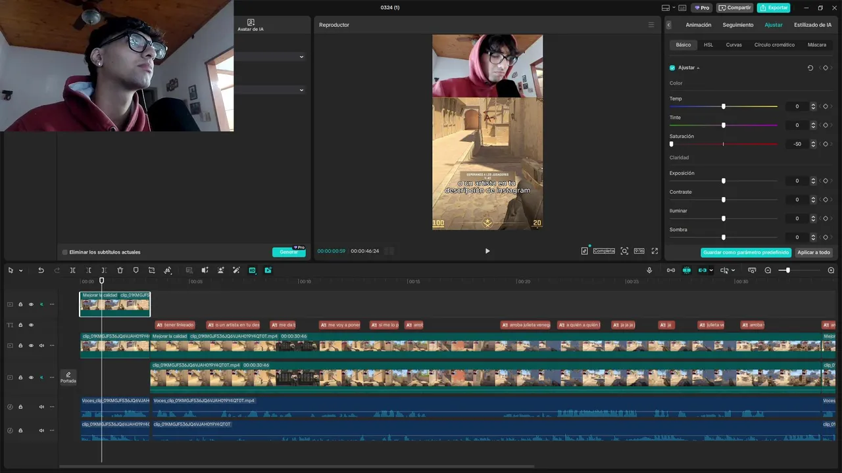
Task: Click the delete-left trim tool
Action: click(x=89, y=270)
